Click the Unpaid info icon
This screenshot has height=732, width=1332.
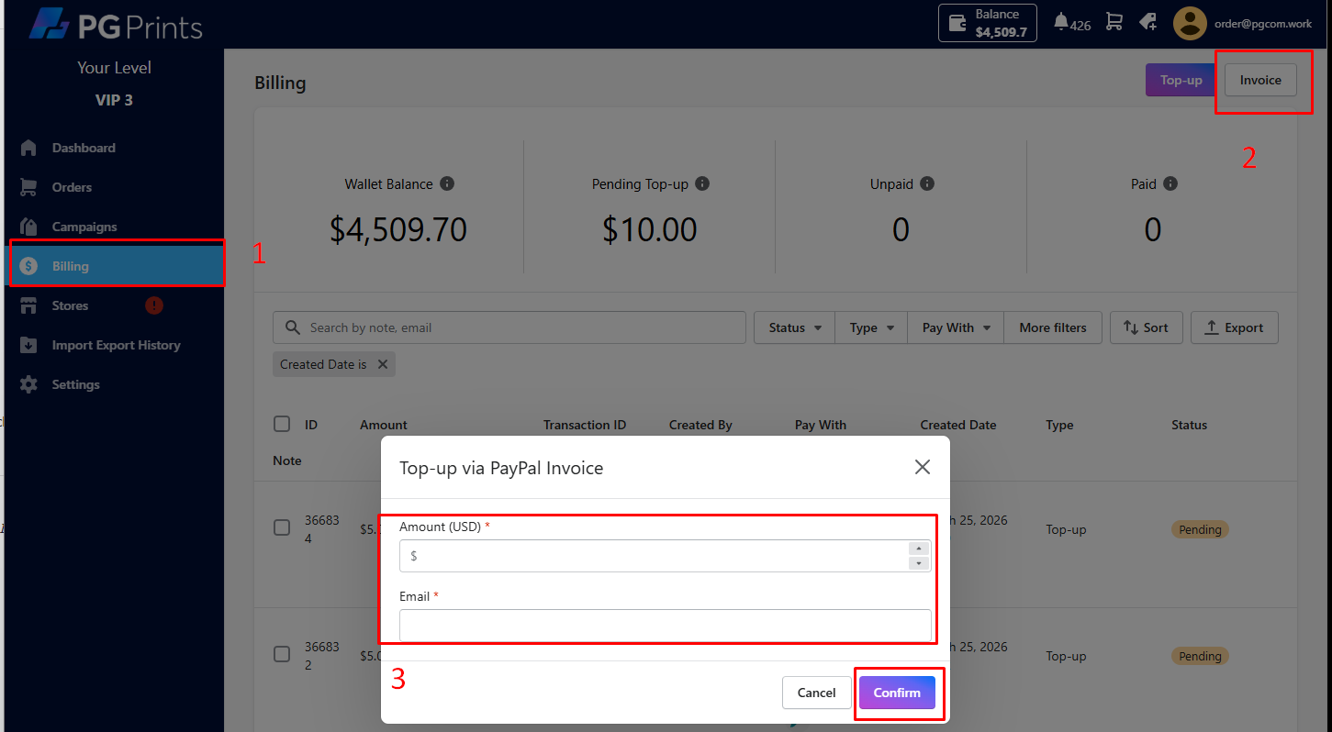[927, 183]
